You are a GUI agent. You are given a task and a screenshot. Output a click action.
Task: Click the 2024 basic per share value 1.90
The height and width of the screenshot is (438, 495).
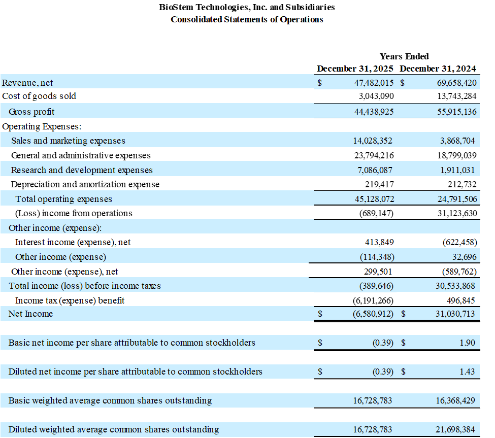(467, 343)
